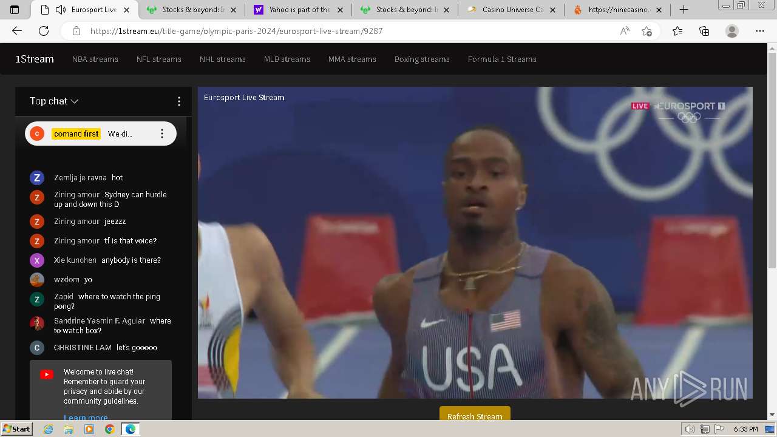The width and height of the screenshot is (777, 437).
Task: View site information via the address bar lock icon
Action: [76, 31]
